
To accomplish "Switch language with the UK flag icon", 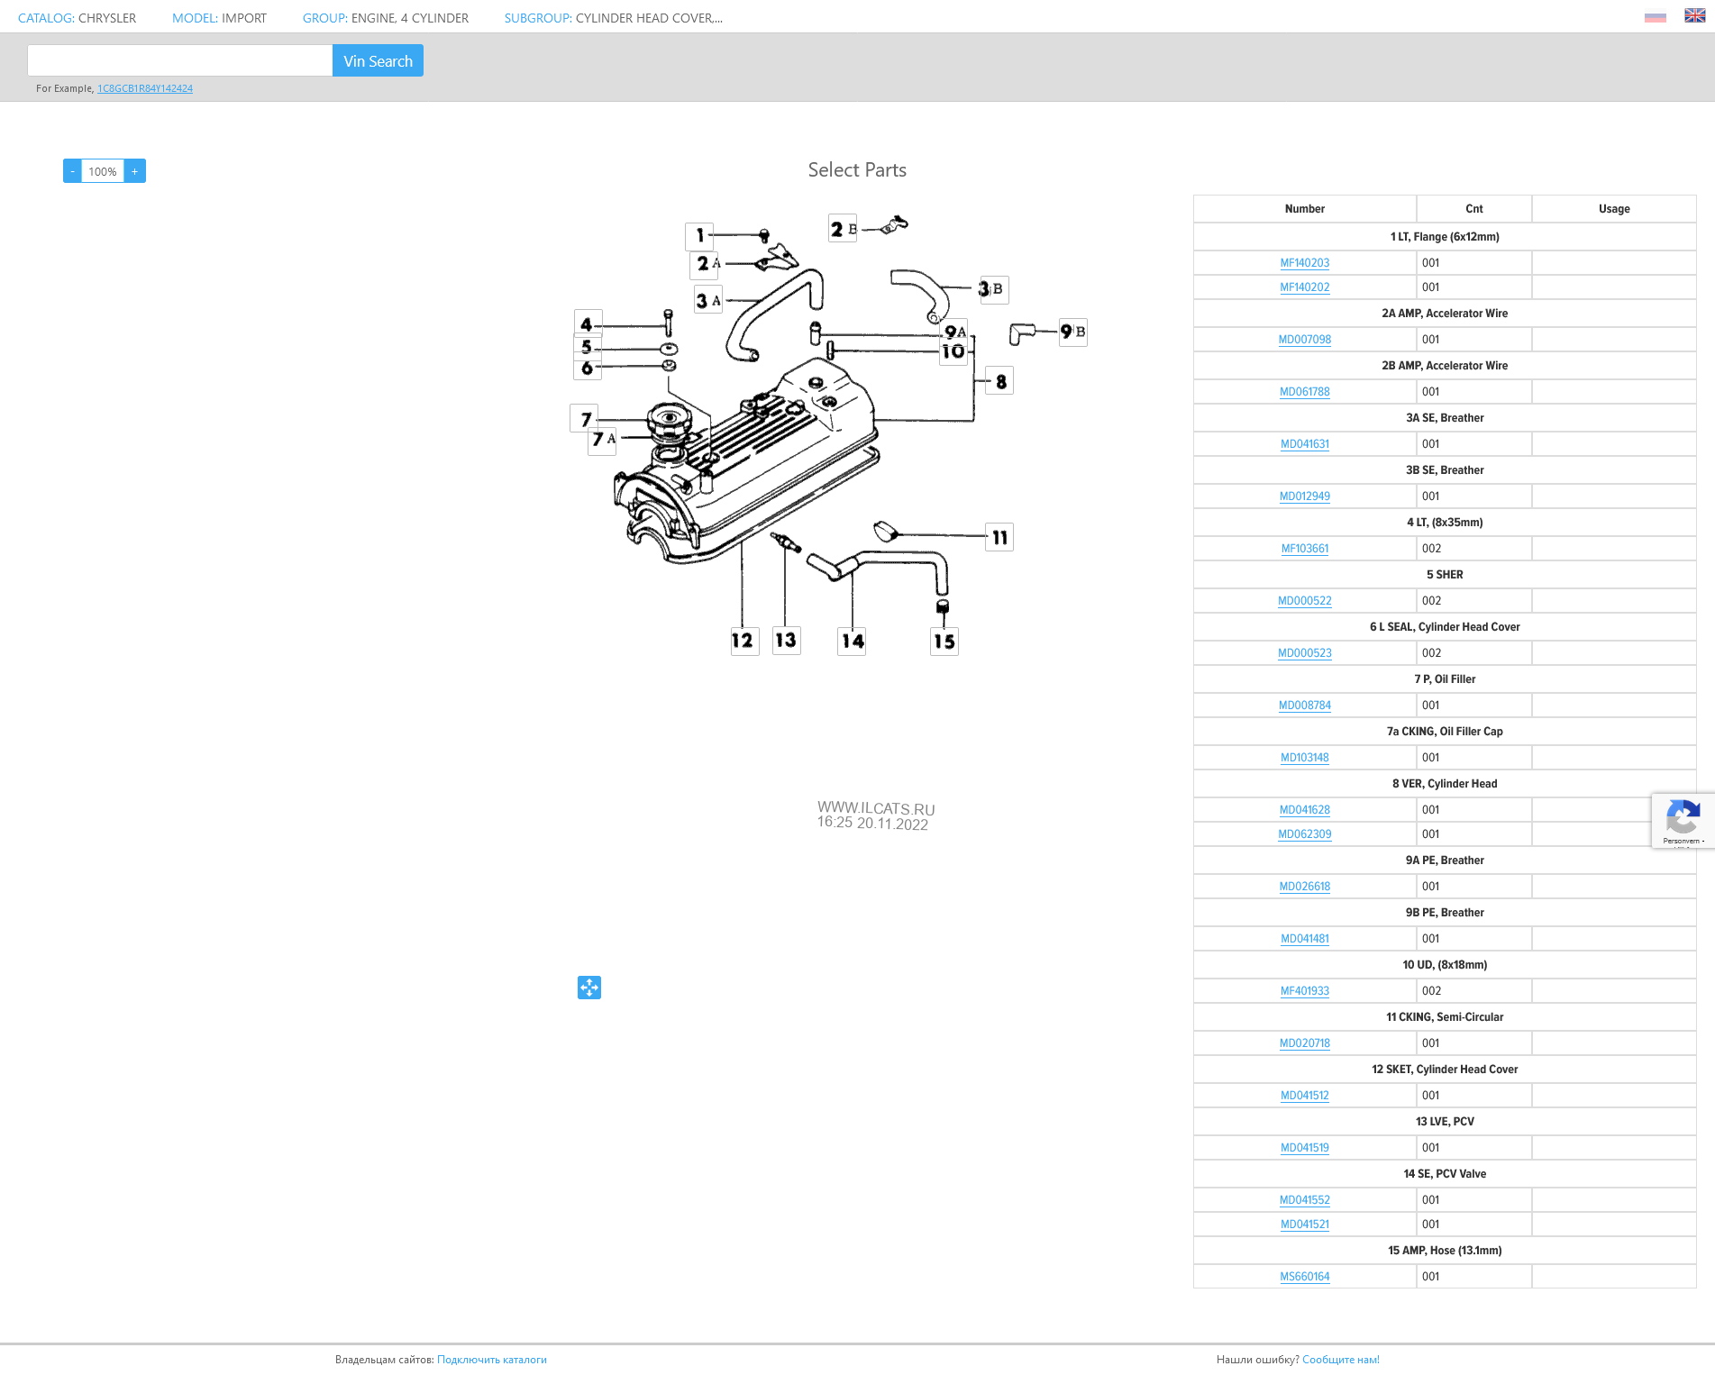I will 1694,16.
